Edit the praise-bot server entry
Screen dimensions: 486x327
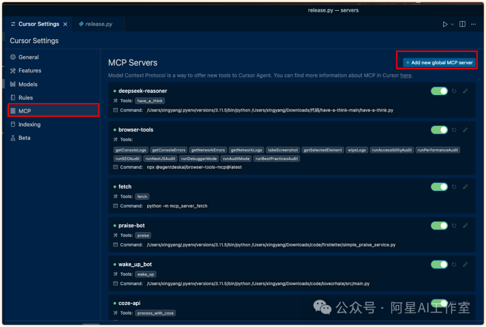click(x=465, y=225)
